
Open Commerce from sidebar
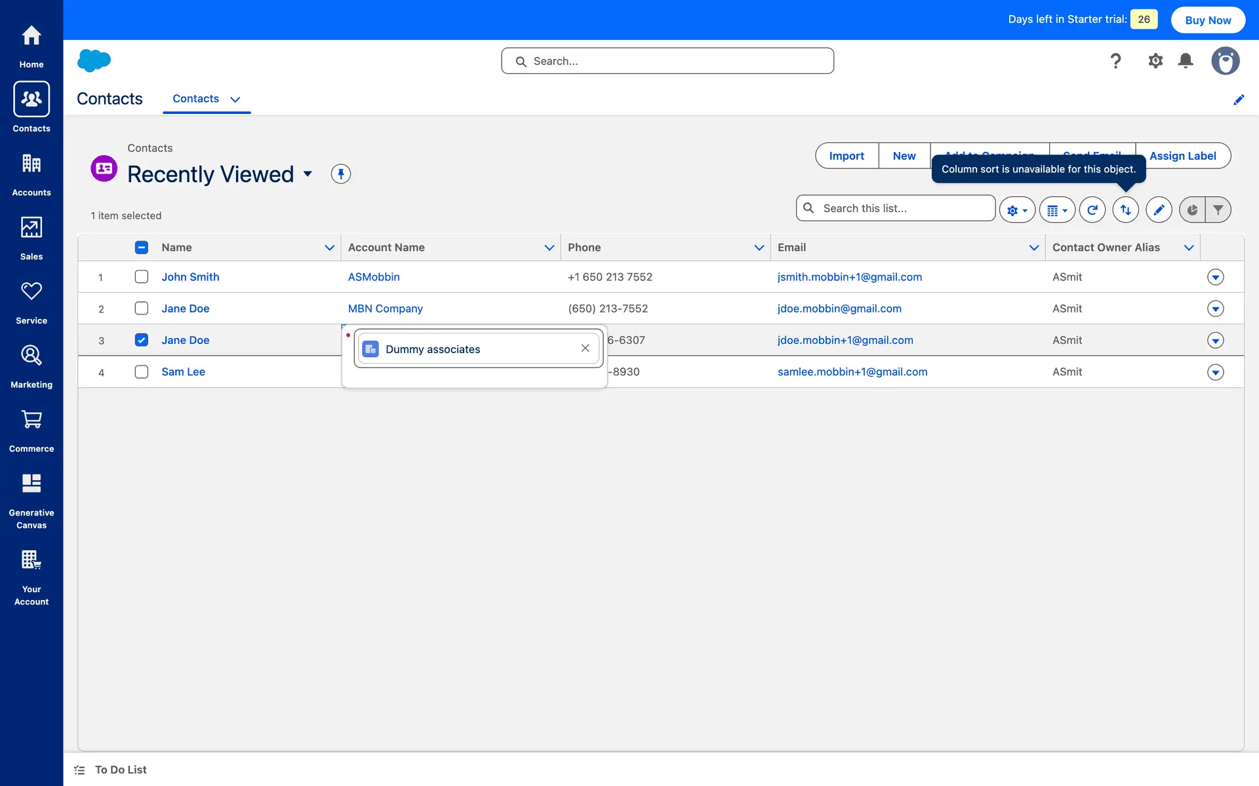(x=31, y=430)
